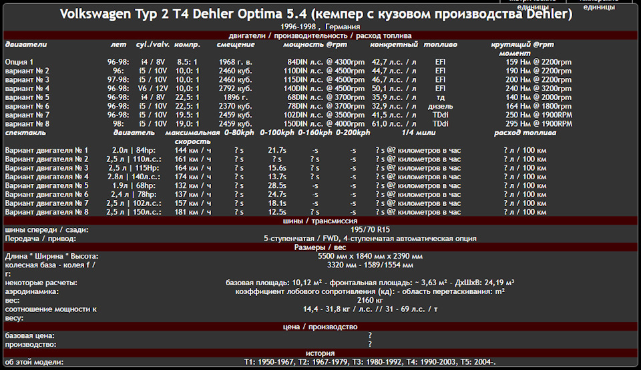Select the '19.5: 1' compression value

coord(187,115)
